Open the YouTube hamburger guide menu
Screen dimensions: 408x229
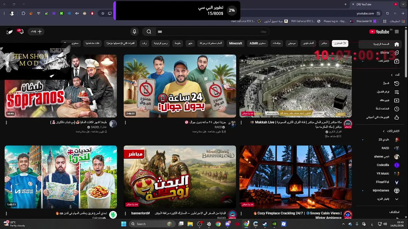[397, 31]
